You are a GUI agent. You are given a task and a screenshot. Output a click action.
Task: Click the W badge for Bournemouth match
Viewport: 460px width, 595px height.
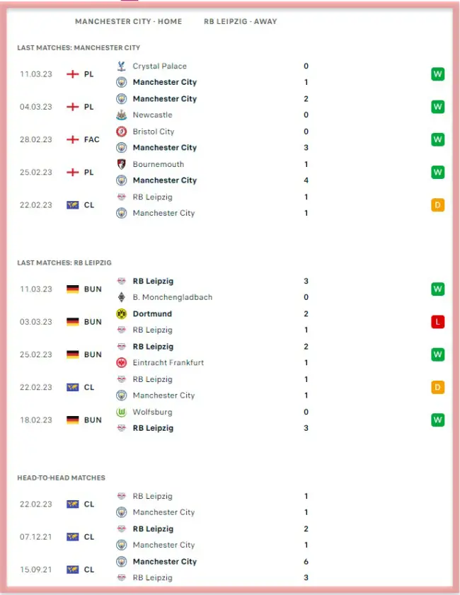coord(438,172)
